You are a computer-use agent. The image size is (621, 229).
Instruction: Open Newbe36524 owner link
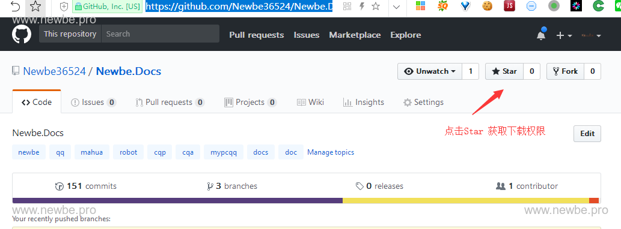(x=54, y=71)
